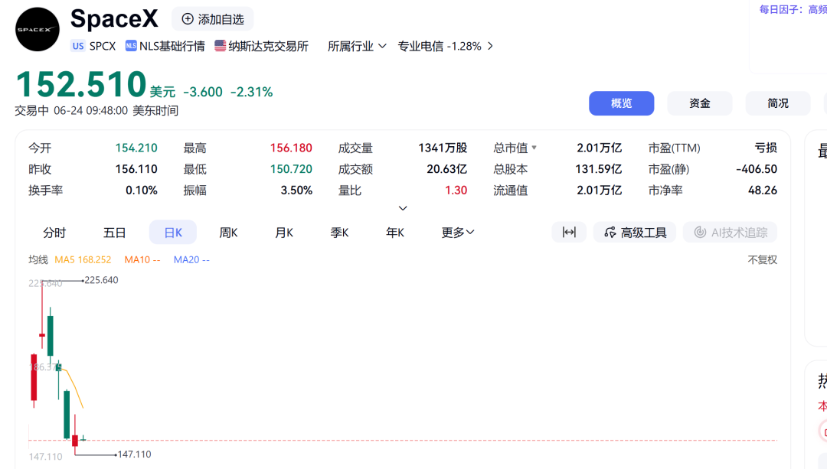827x469 pixels.
Task: Click the MA10 indicator label
Action: [142, 260]
